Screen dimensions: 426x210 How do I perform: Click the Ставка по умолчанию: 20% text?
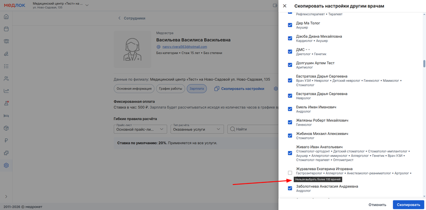click(142, 142)
